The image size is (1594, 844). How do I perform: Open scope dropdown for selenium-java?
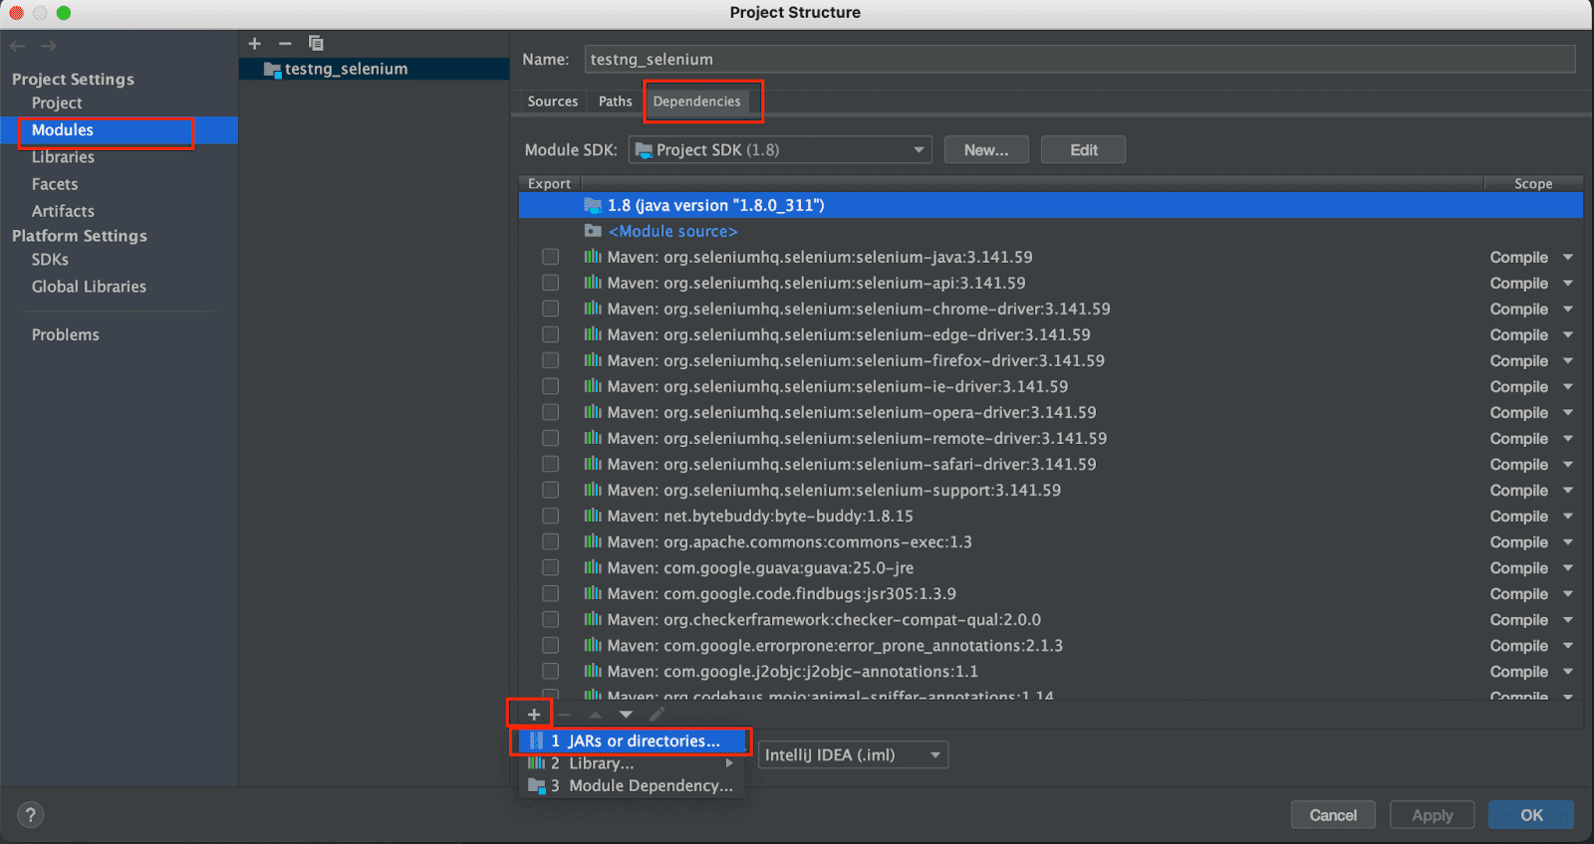tap(1568, 257)
